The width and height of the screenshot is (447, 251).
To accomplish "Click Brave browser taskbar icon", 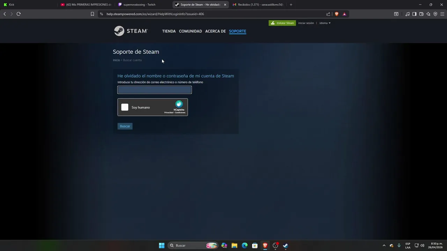I will click(265, 245).
